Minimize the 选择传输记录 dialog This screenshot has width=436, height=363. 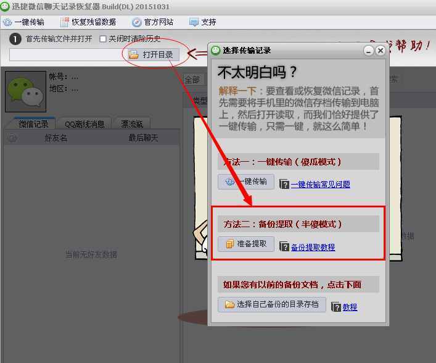[369, 51]
